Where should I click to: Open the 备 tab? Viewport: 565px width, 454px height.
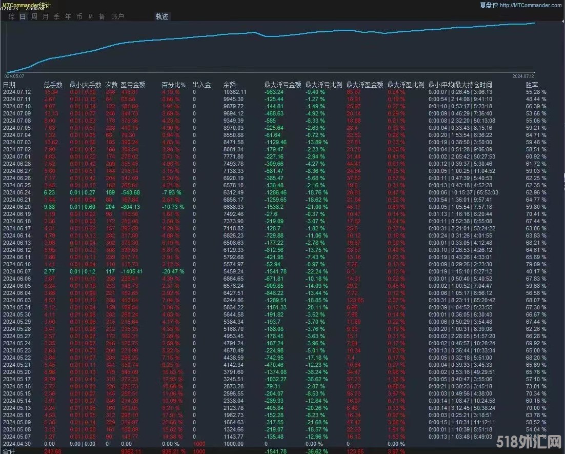pyautogui.click(x=102, y=16)
